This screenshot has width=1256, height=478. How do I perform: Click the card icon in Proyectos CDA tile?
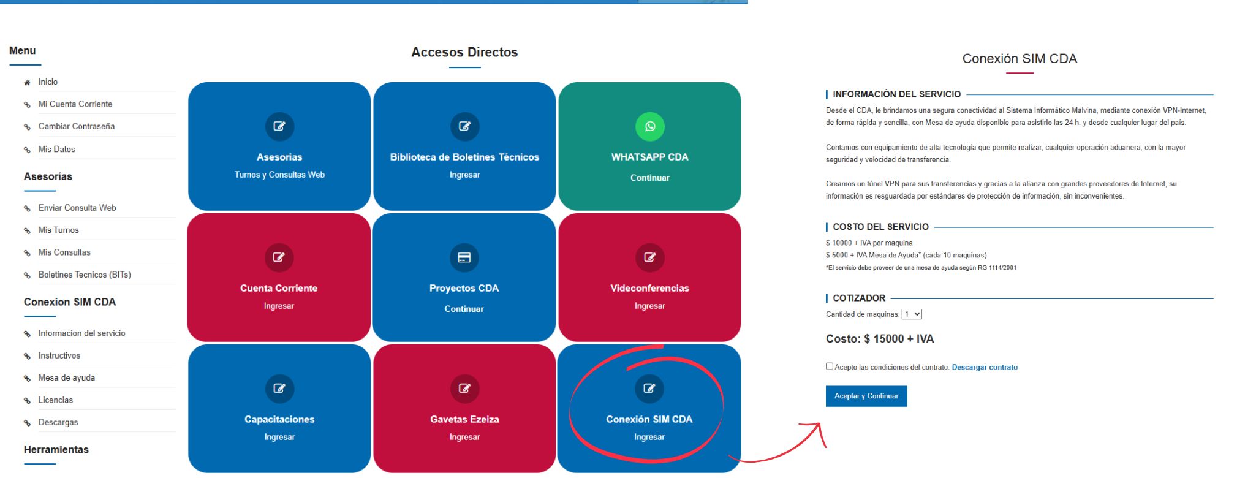coord(464,257)
